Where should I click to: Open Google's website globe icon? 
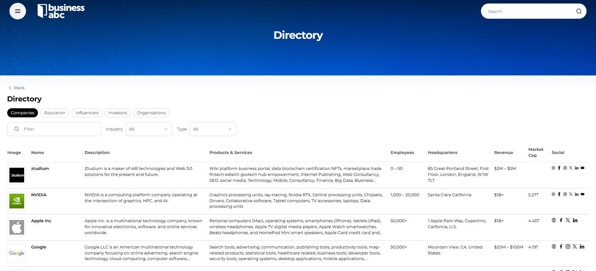click(554, 247)
